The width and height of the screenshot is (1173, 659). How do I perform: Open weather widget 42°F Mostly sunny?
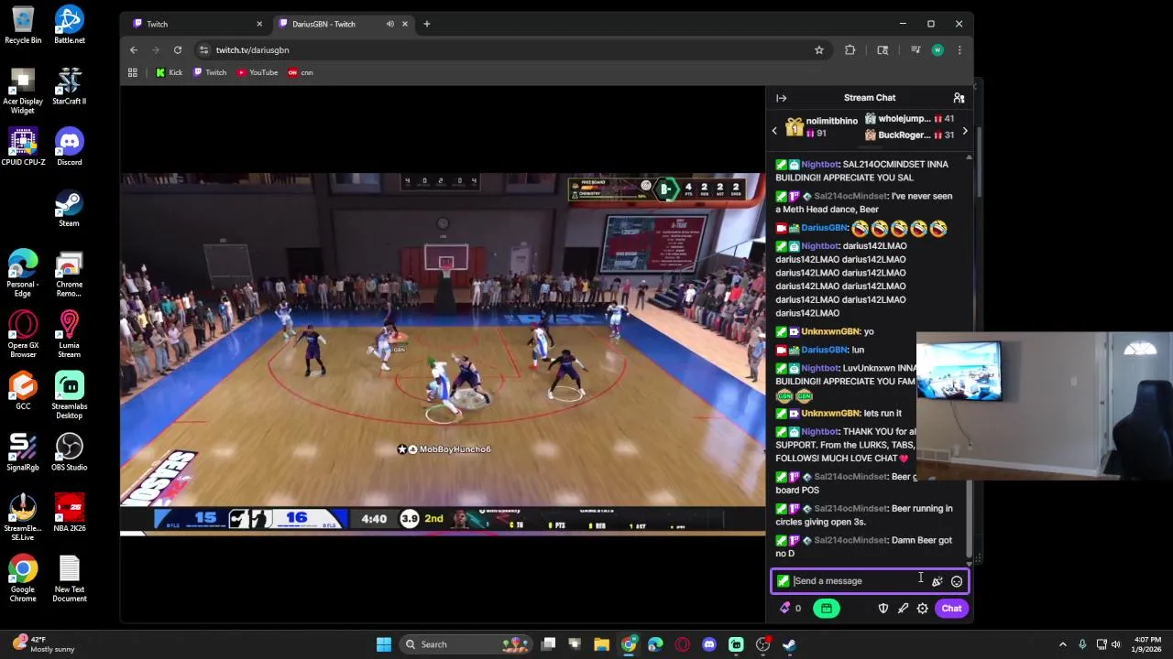pos(42,644)
